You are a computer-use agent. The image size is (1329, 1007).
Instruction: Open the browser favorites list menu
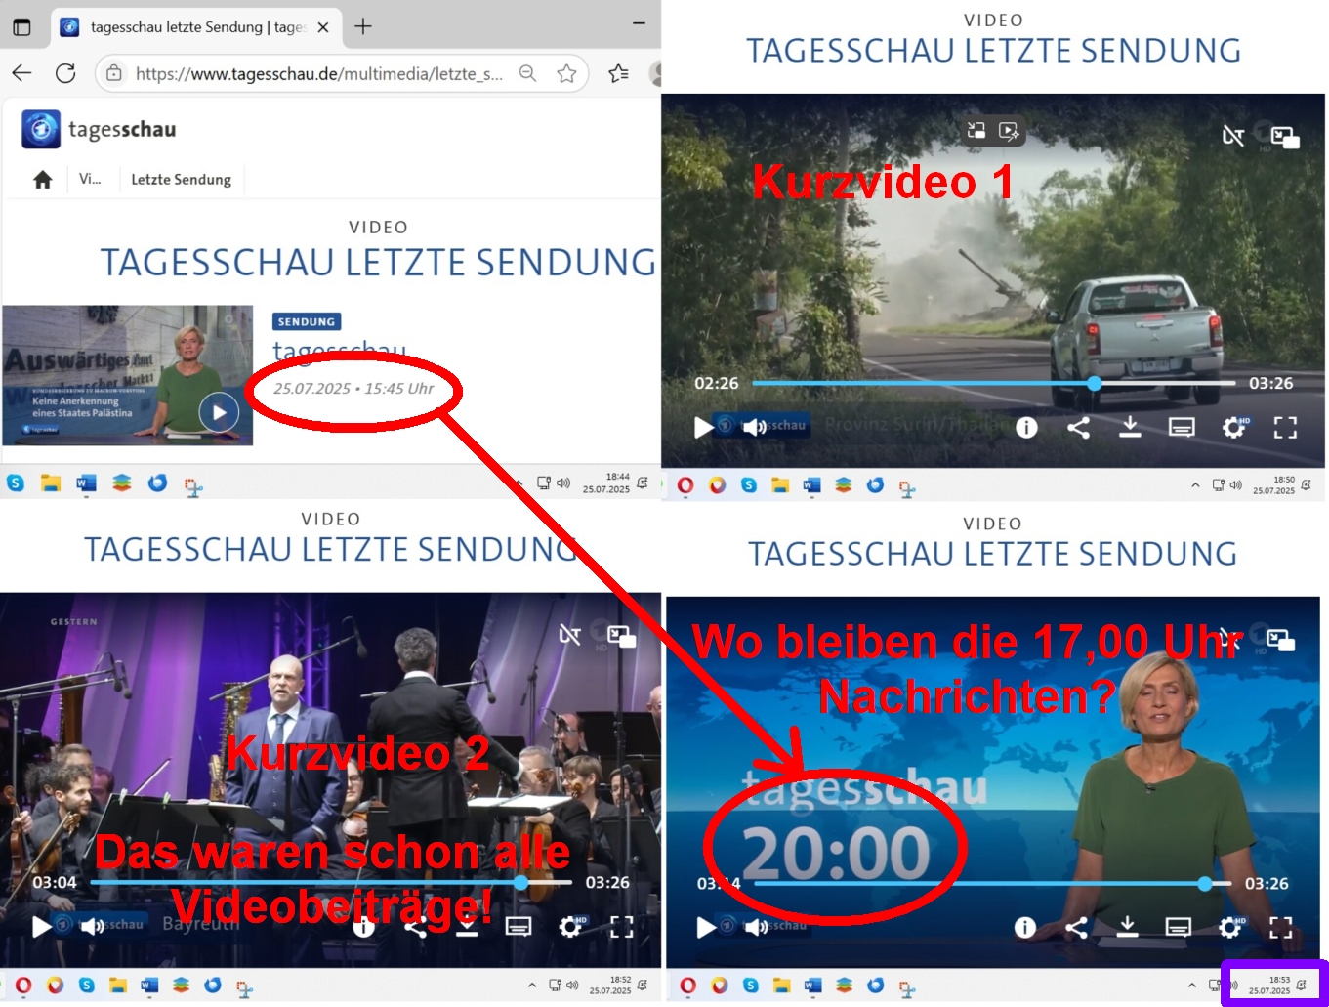(x=618, y=73)
